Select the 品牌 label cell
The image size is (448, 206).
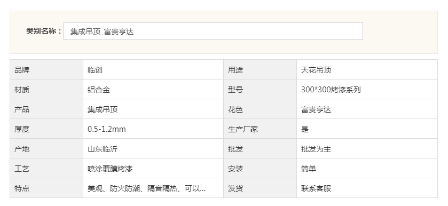pyautogui.click(x=46, y=70)
